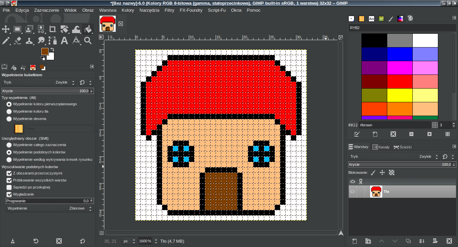Open the px unit dropdown in status bar
Screen dimensions: 458x247
pos(129,241)
